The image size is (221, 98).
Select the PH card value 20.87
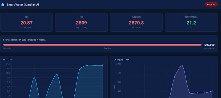[x=26, y=23]
